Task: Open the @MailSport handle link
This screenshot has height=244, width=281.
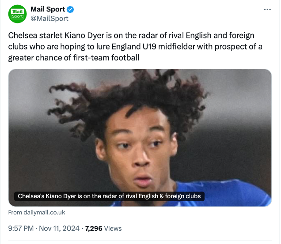Action: 49,19
